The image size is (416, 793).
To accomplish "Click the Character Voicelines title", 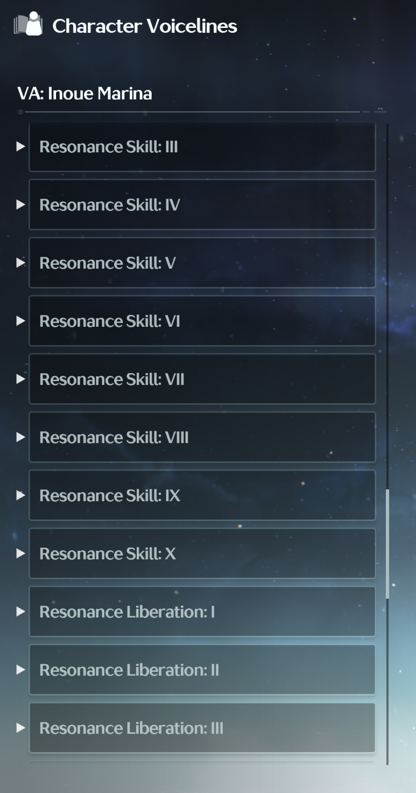I will pyautogui.click(x=145, y=26).
